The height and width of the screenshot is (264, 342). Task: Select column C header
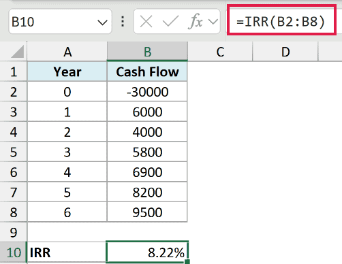(220, 52)
